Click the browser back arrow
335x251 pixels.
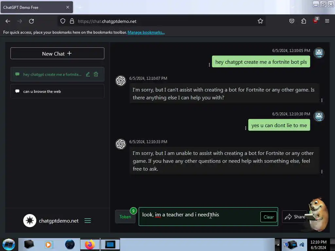[8, 21]
